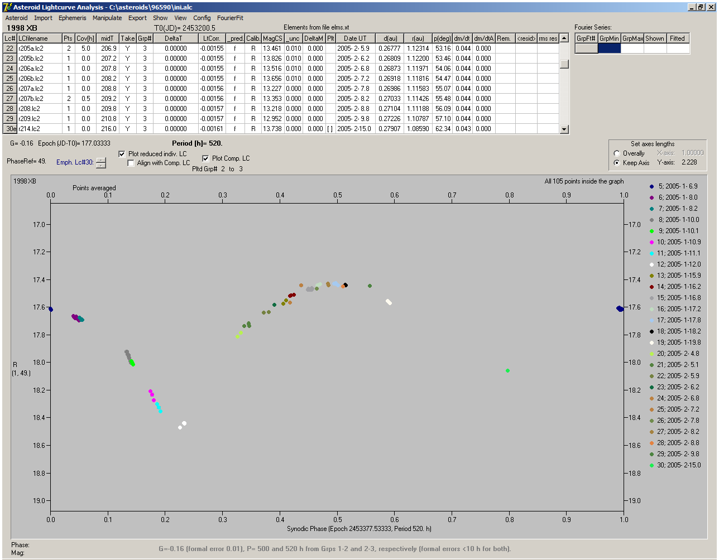Click the GrpFt# Fourier column header

tap(586, 38)
